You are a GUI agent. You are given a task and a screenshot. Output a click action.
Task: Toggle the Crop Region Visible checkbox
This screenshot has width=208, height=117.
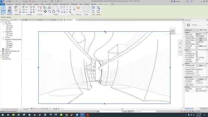[x=197, y=54]
